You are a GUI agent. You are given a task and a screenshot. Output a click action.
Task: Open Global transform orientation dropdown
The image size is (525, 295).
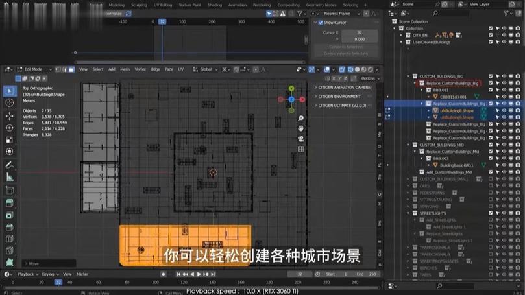[206, 69]
